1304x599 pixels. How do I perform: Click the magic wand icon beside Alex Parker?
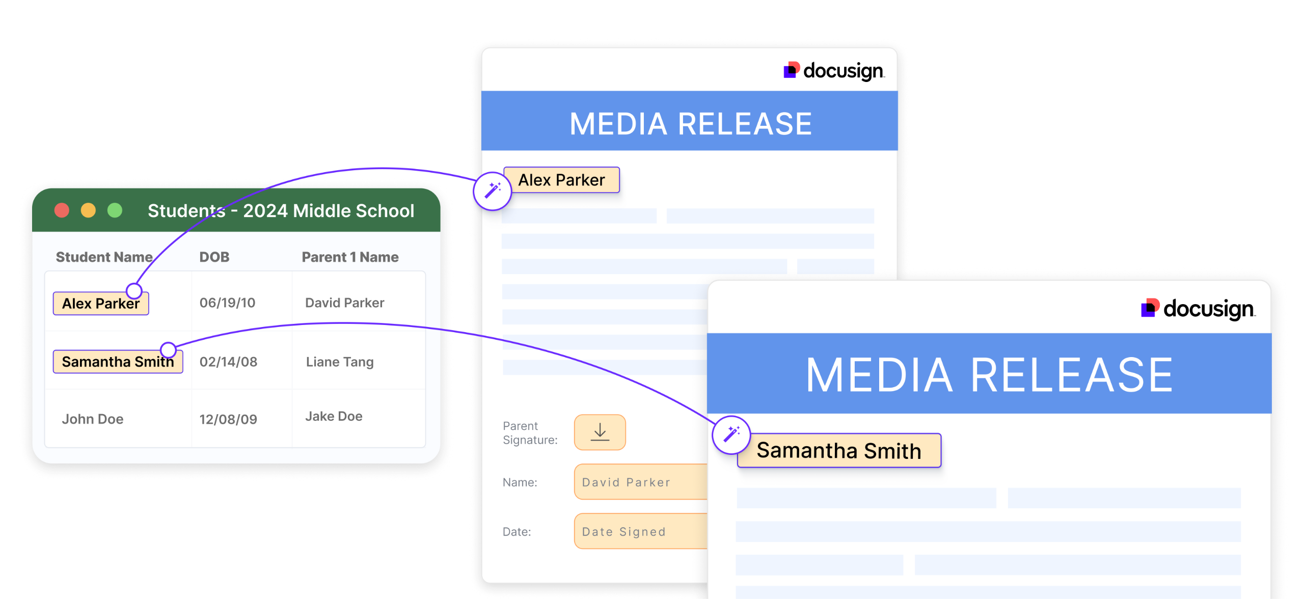492,191
